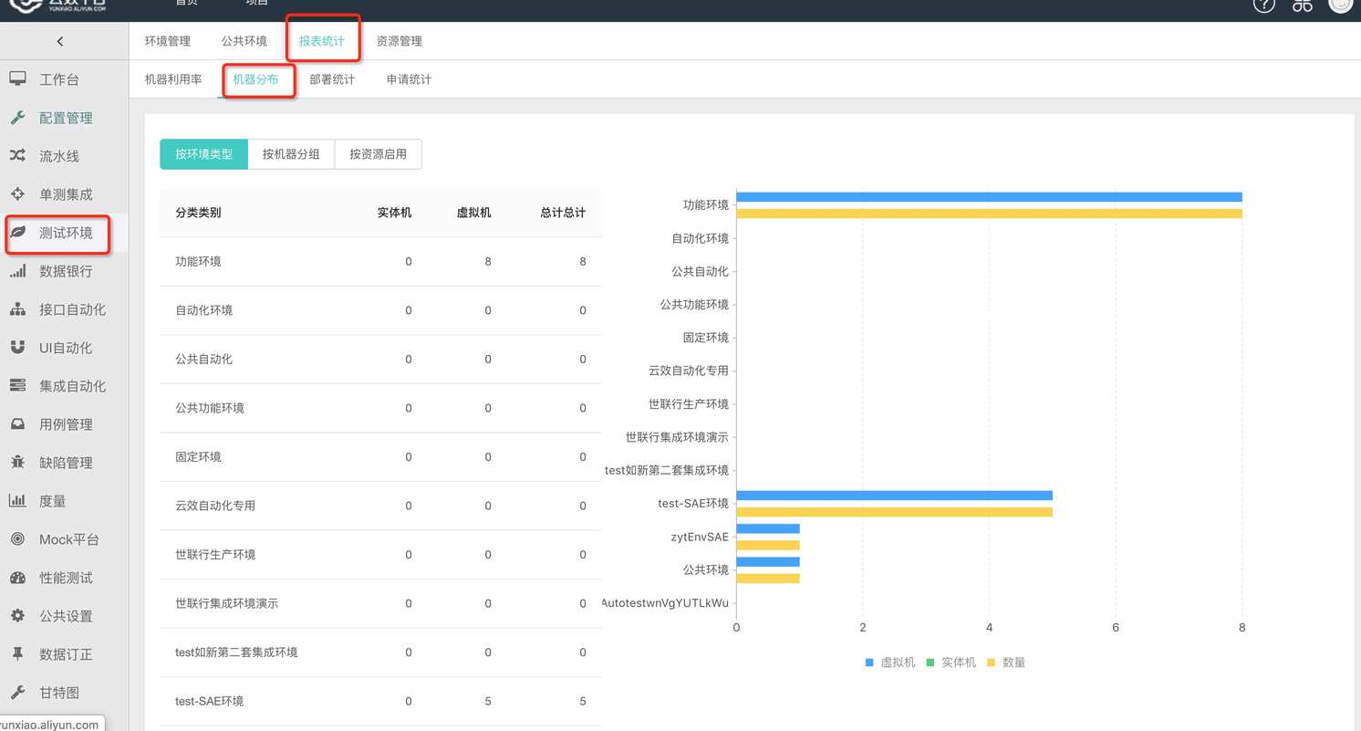Viewport: 1361px width, 731px height.
Task: Open 缺陷管理 in the sidebar
Action: (66, 463)
